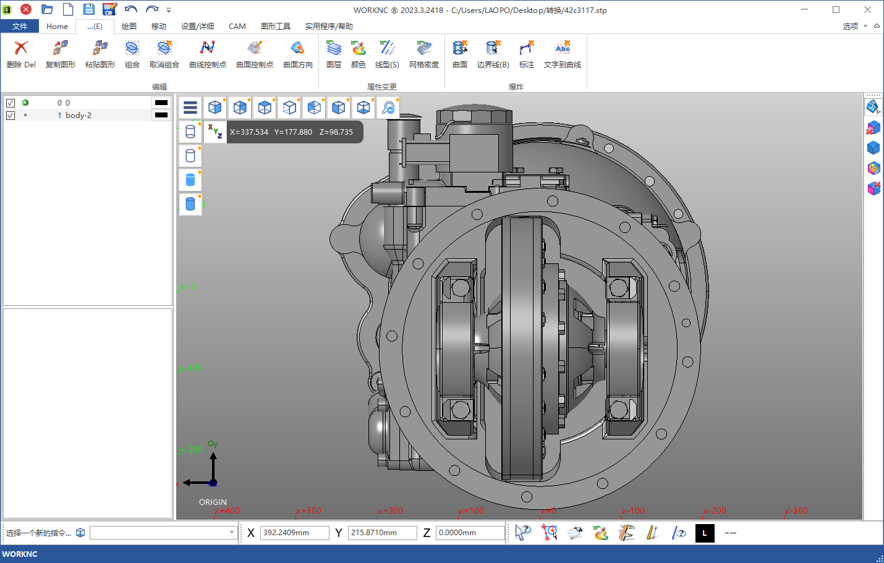Select the 粘贴图形 paste geometry tool

pyautogui.click(x=100, y=54)
